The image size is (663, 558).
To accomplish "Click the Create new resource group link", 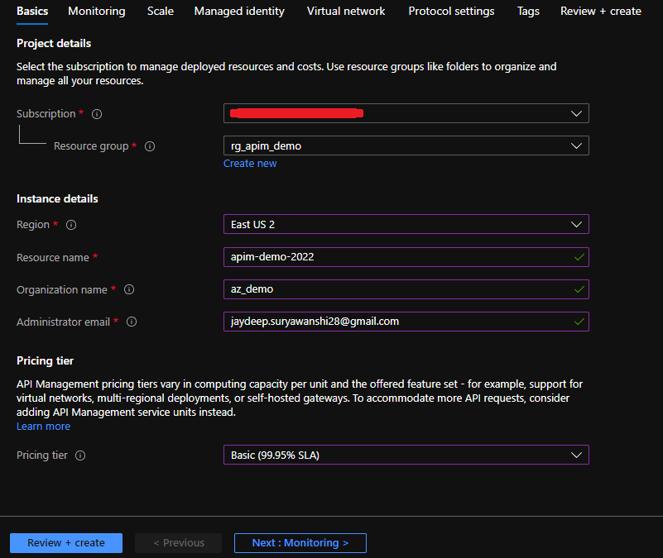I will point(250,164).
